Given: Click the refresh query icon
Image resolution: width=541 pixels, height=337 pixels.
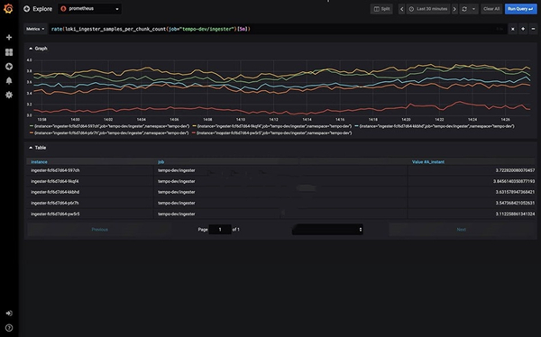Looking at the screenshot, I should click(464, 9).
